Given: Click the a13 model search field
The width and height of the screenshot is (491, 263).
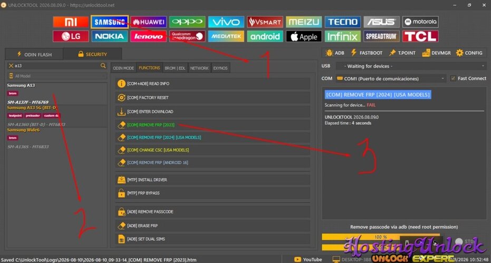Looking at the screenshot, I should point(56,66).
